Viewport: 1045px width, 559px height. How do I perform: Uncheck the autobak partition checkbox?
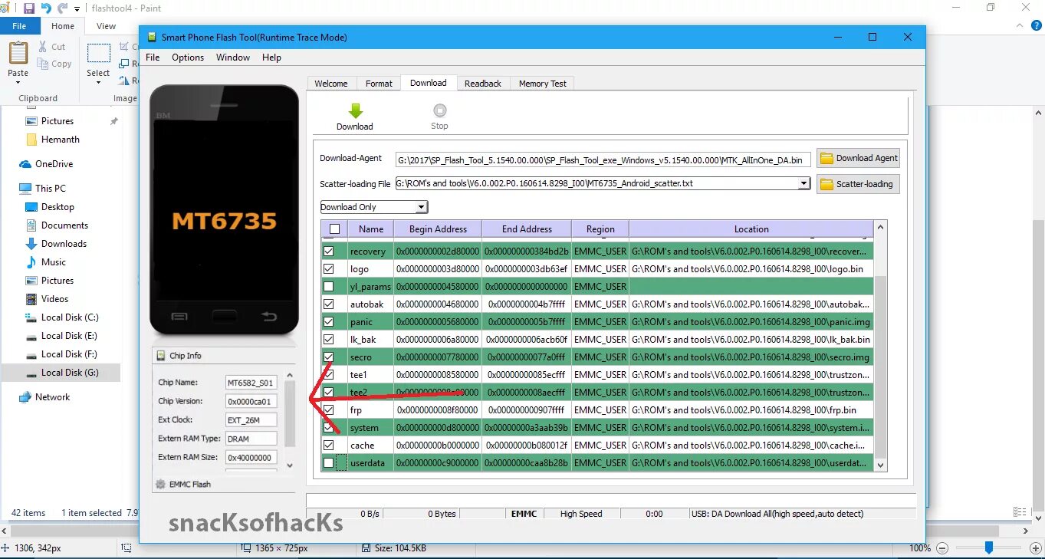click(x=329, y=304)
